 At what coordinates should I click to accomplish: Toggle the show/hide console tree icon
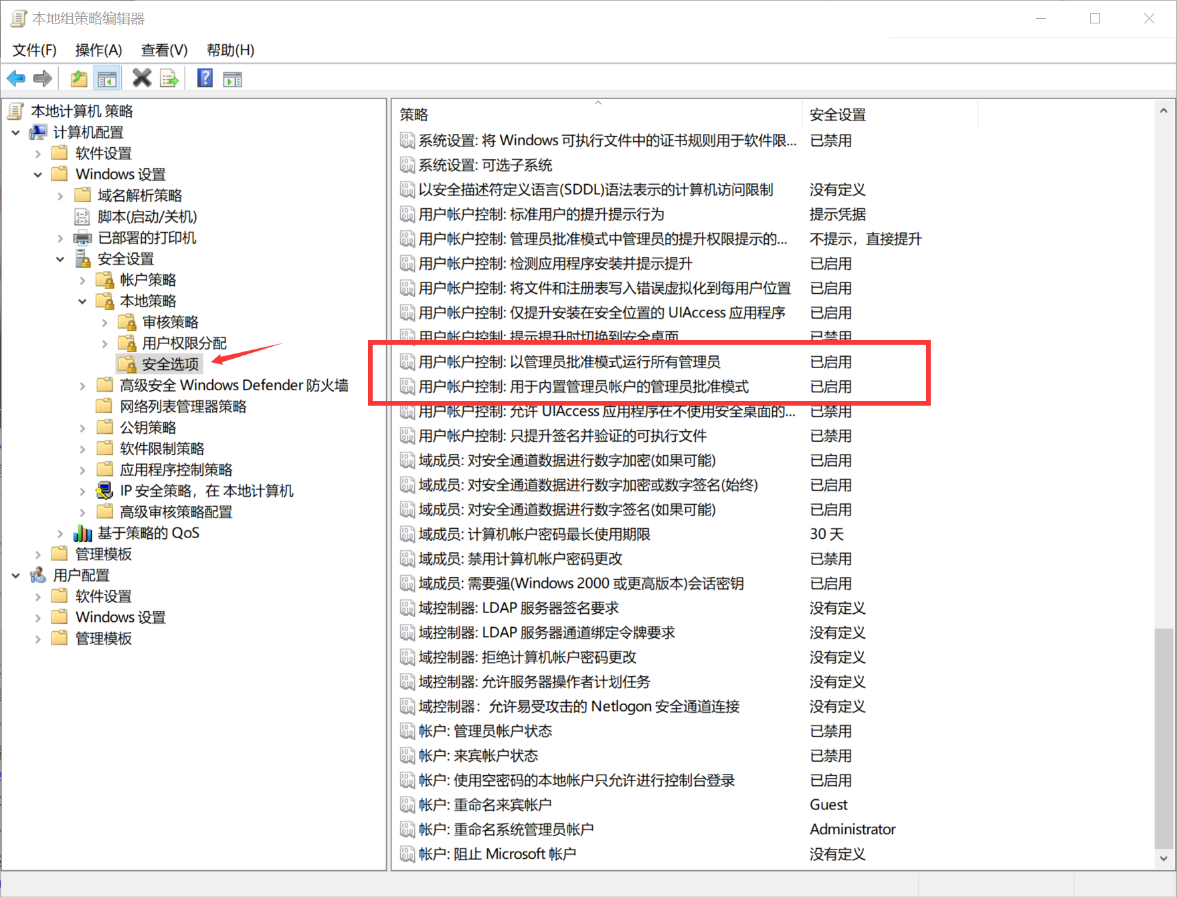[x=106, y=78]
